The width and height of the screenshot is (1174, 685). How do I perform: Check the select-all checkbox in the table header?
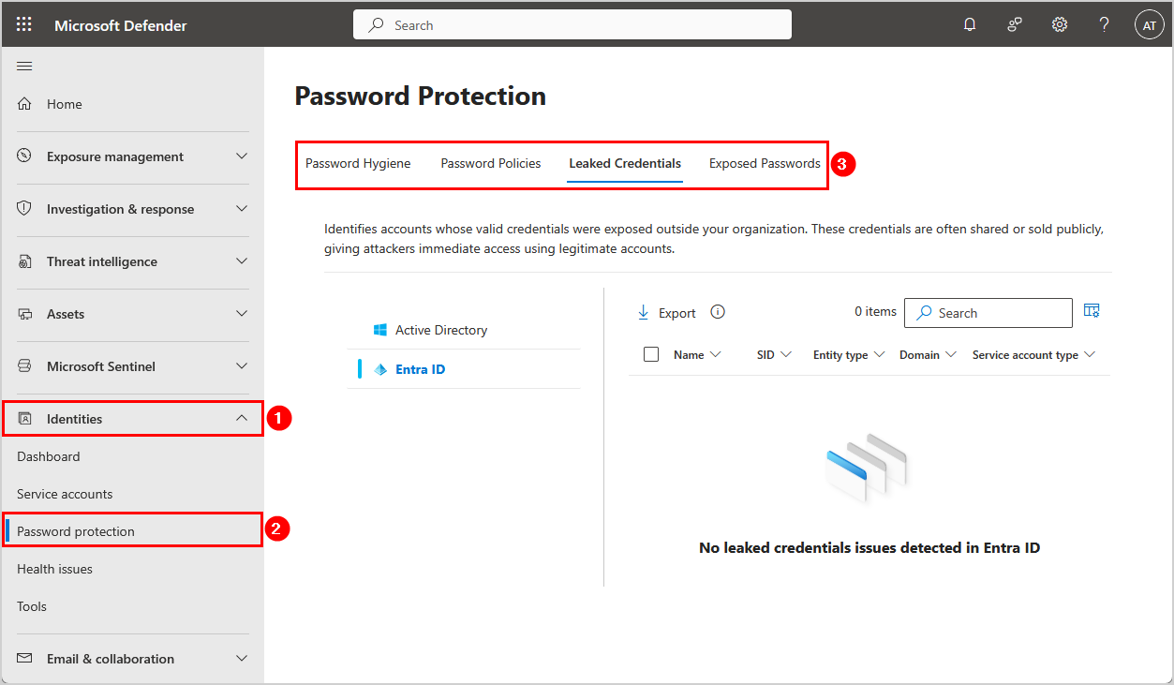pyautogui.click(x=651, y=354)
